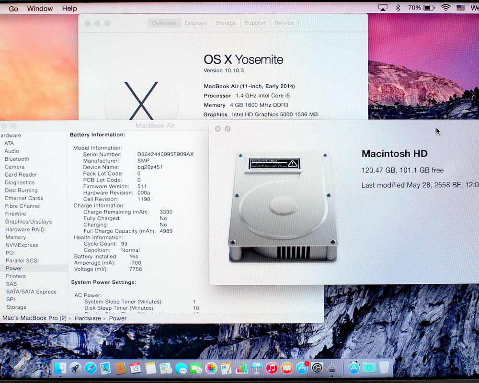Open Pages icon in the Dock
Viewport: 479px width, 383px height.
[x=226, y=368]
